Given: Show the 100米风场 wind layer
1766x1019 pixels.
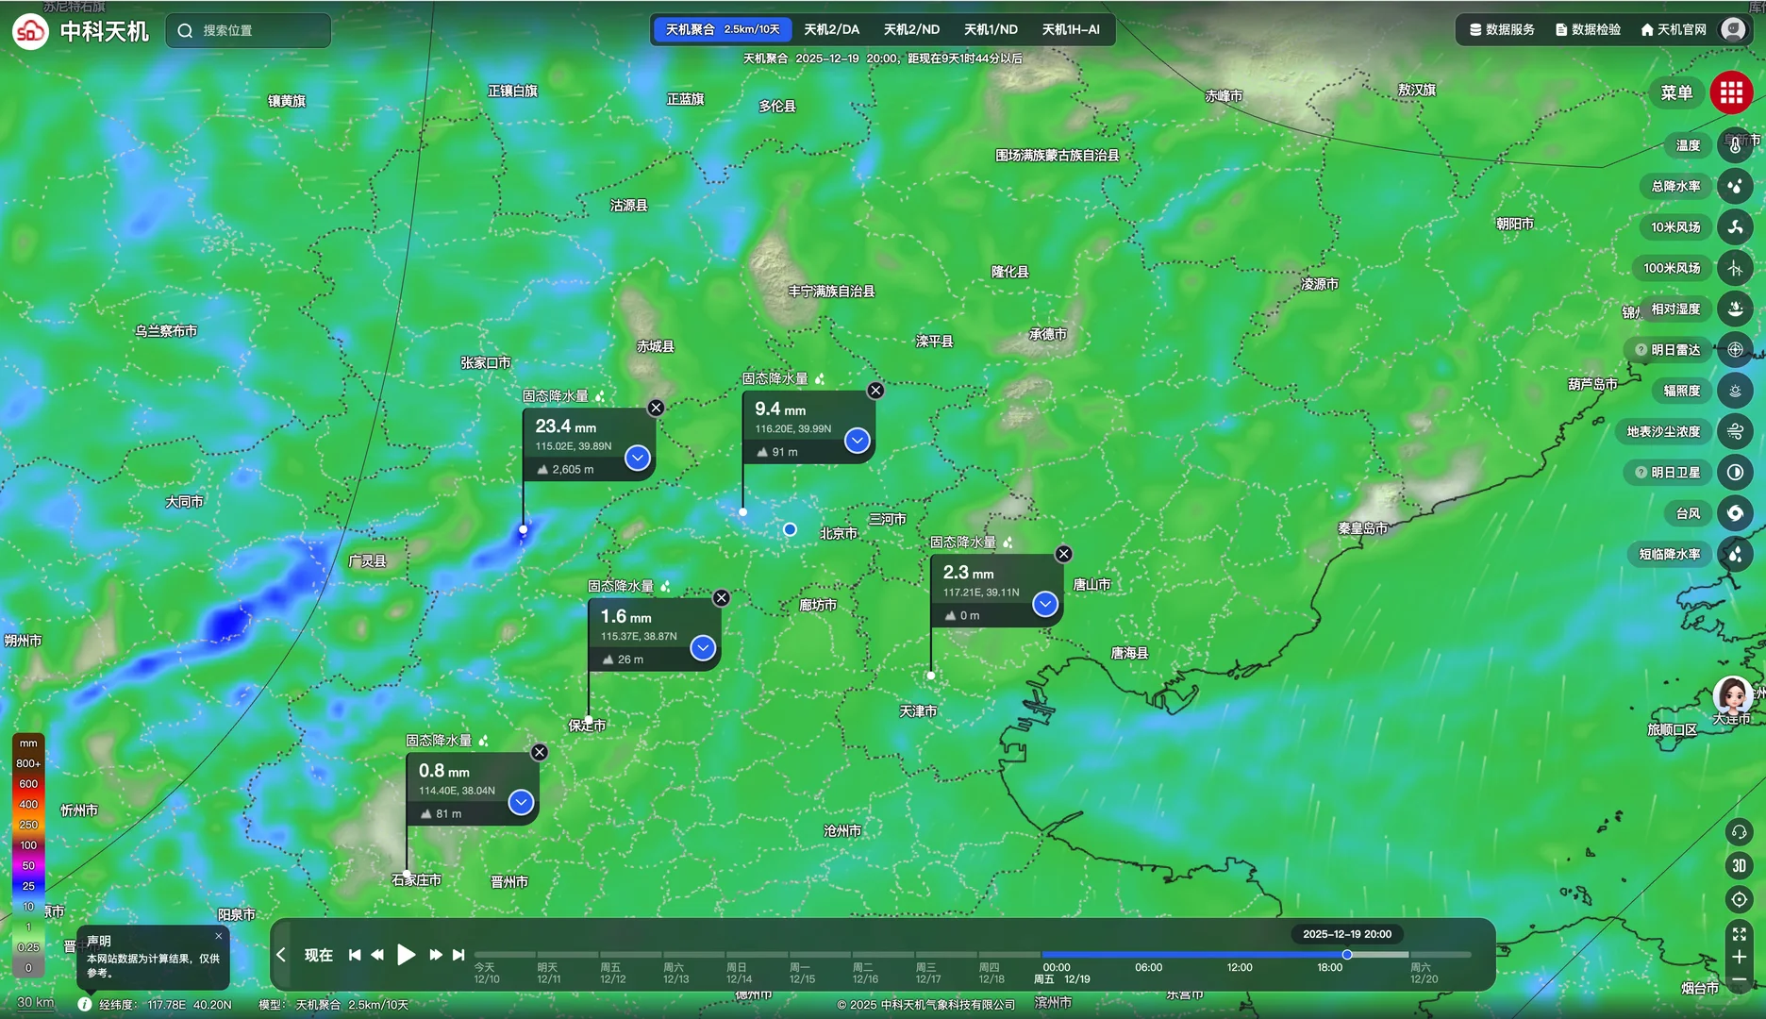Looking at the screenshot, I should point(1735,268).
